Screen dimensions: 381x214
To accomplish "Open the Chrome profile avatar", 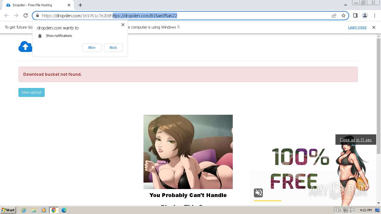I will pos(365,15).
